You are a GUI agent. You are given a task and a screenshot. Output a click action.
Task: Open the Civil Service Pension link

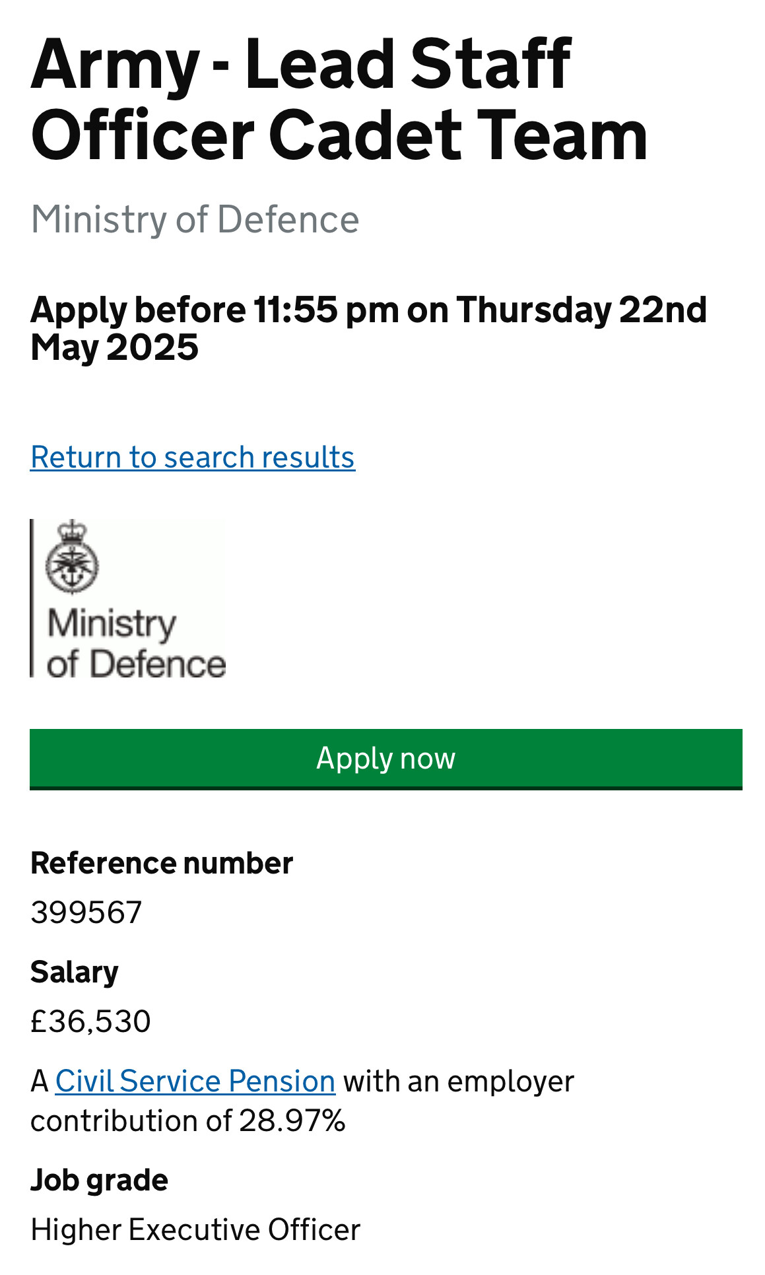(x=195, y=1082)
